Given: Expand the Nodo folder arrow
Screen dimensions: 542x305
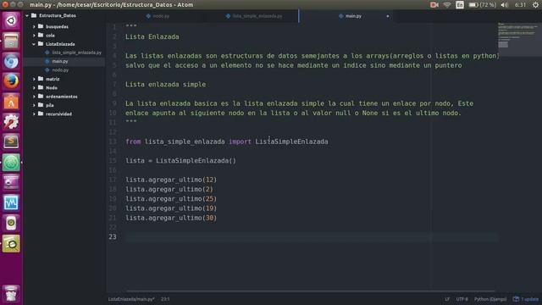Looking at the screenshot, I should point(34,88).
